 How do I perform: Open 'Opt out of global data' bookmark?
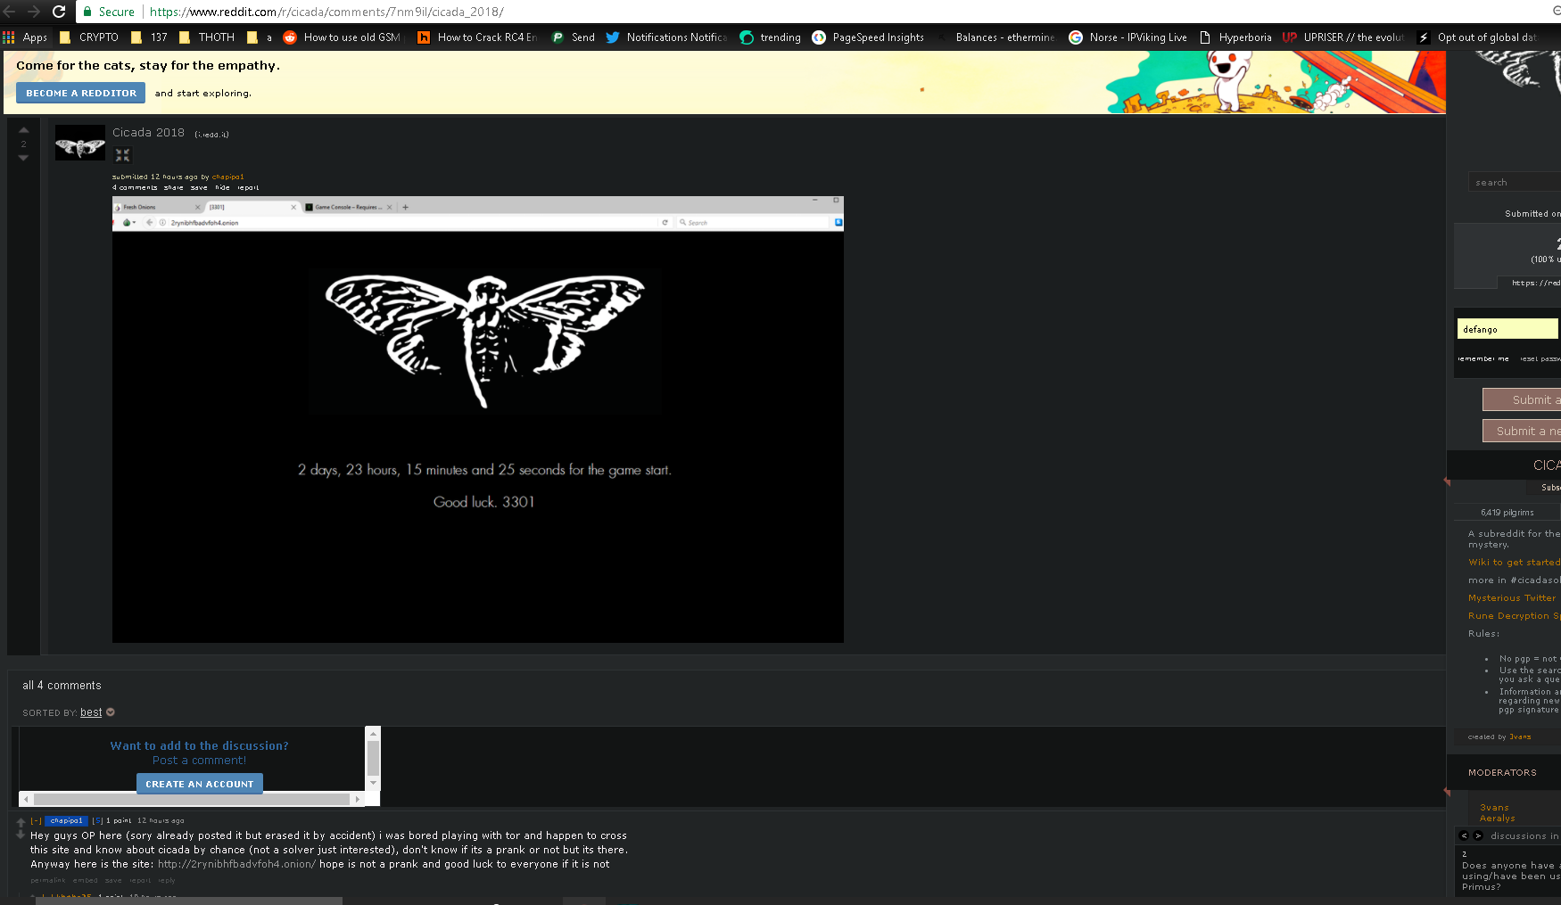coord(1477,37)
